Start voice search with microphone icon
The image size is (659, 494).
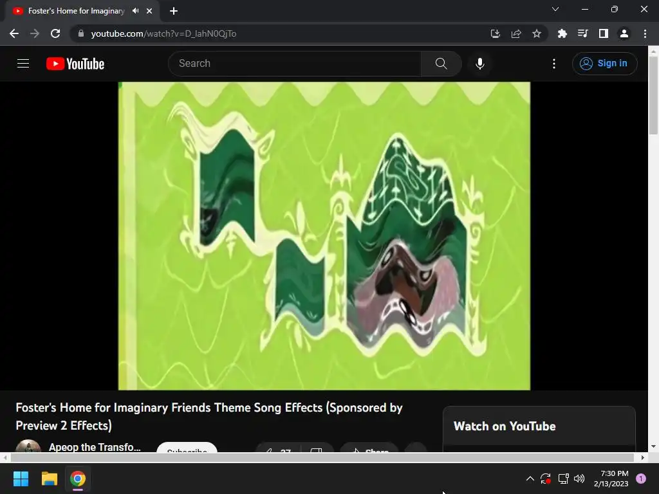click(x=479, y=64)
